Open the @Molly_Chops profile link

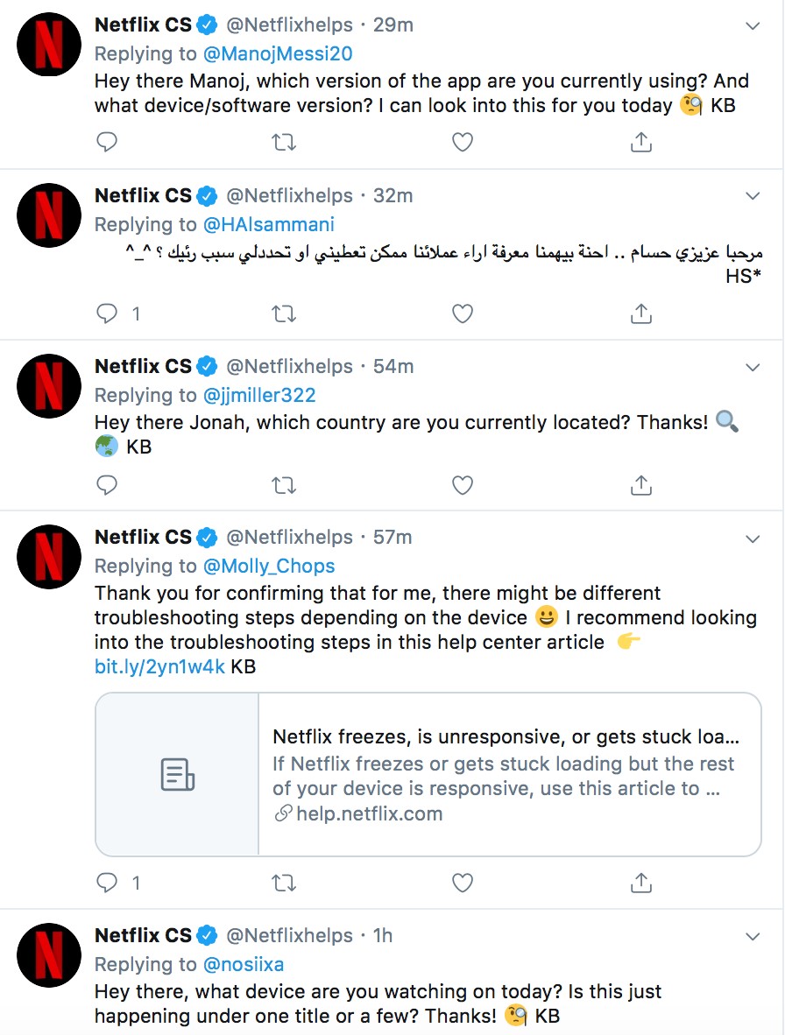click(x=269, y=566)
